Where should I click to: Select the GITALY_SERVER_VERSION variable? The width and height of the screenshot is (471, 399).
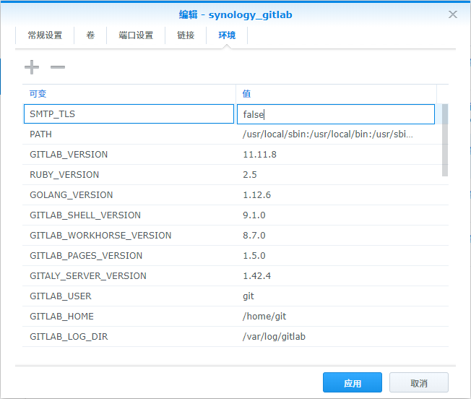click(88, 276)
